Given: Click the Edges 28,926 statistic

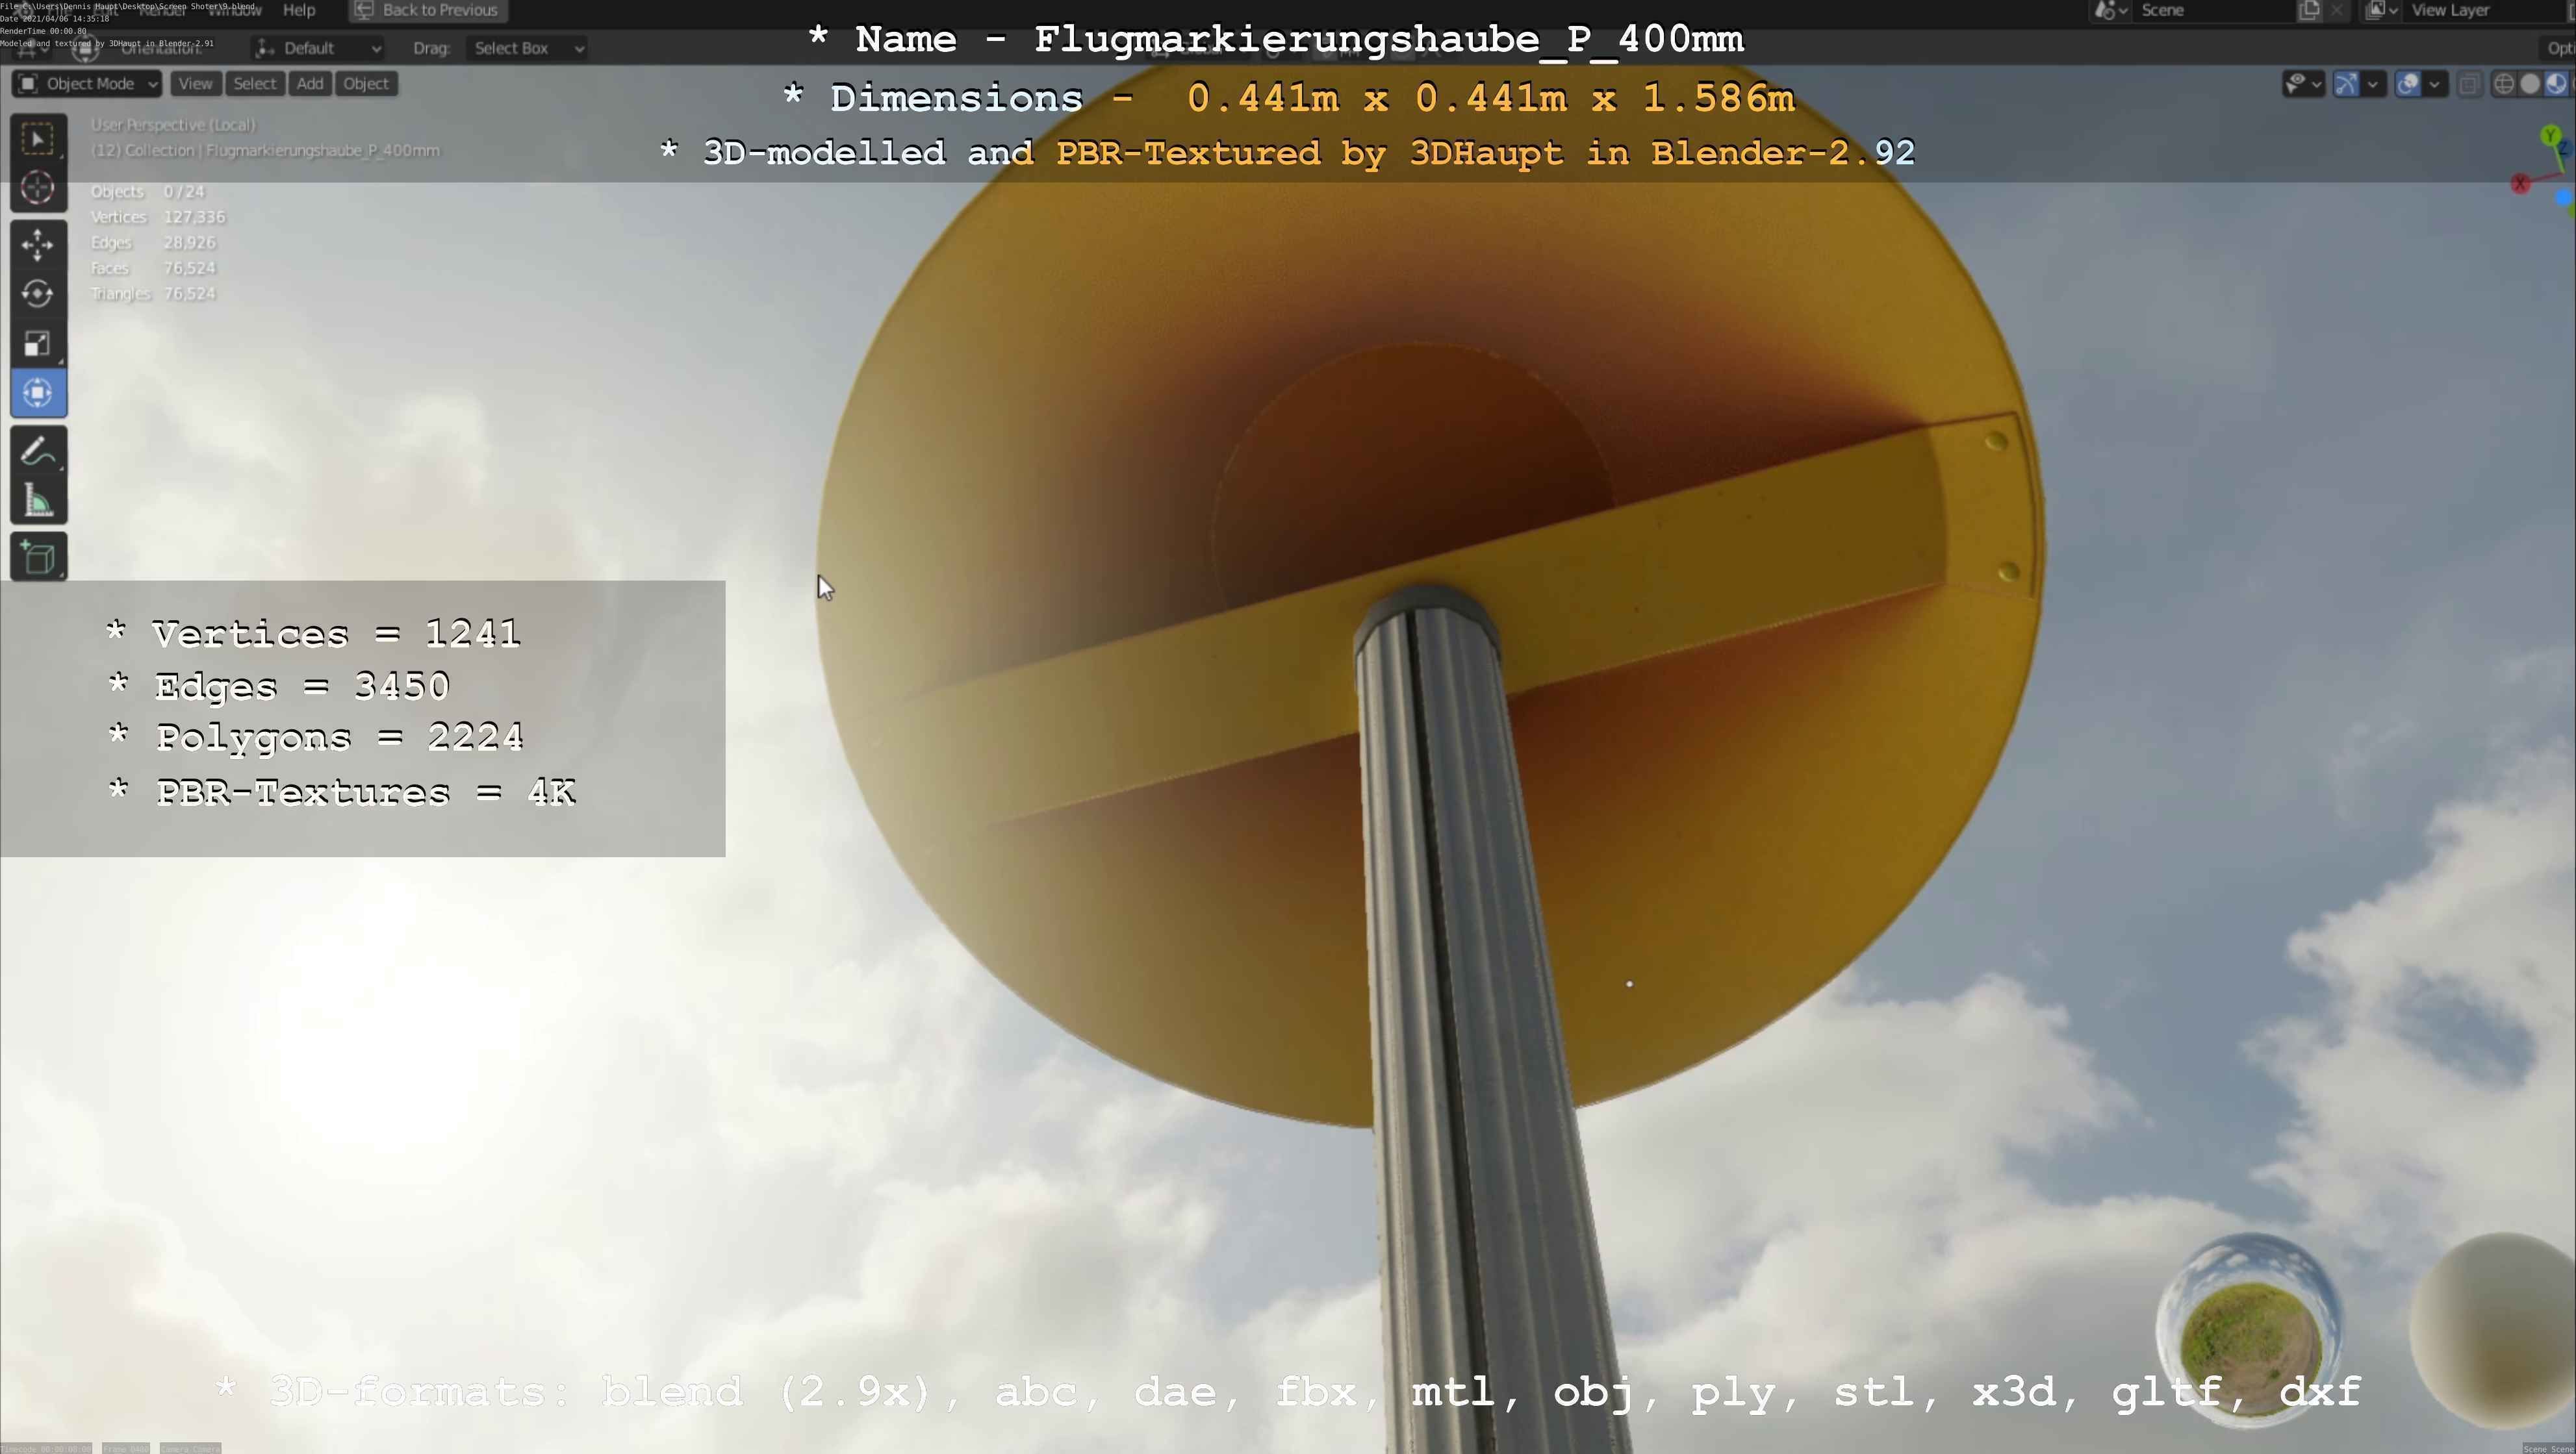Looking at the screenshot, I should click(153, 243).
